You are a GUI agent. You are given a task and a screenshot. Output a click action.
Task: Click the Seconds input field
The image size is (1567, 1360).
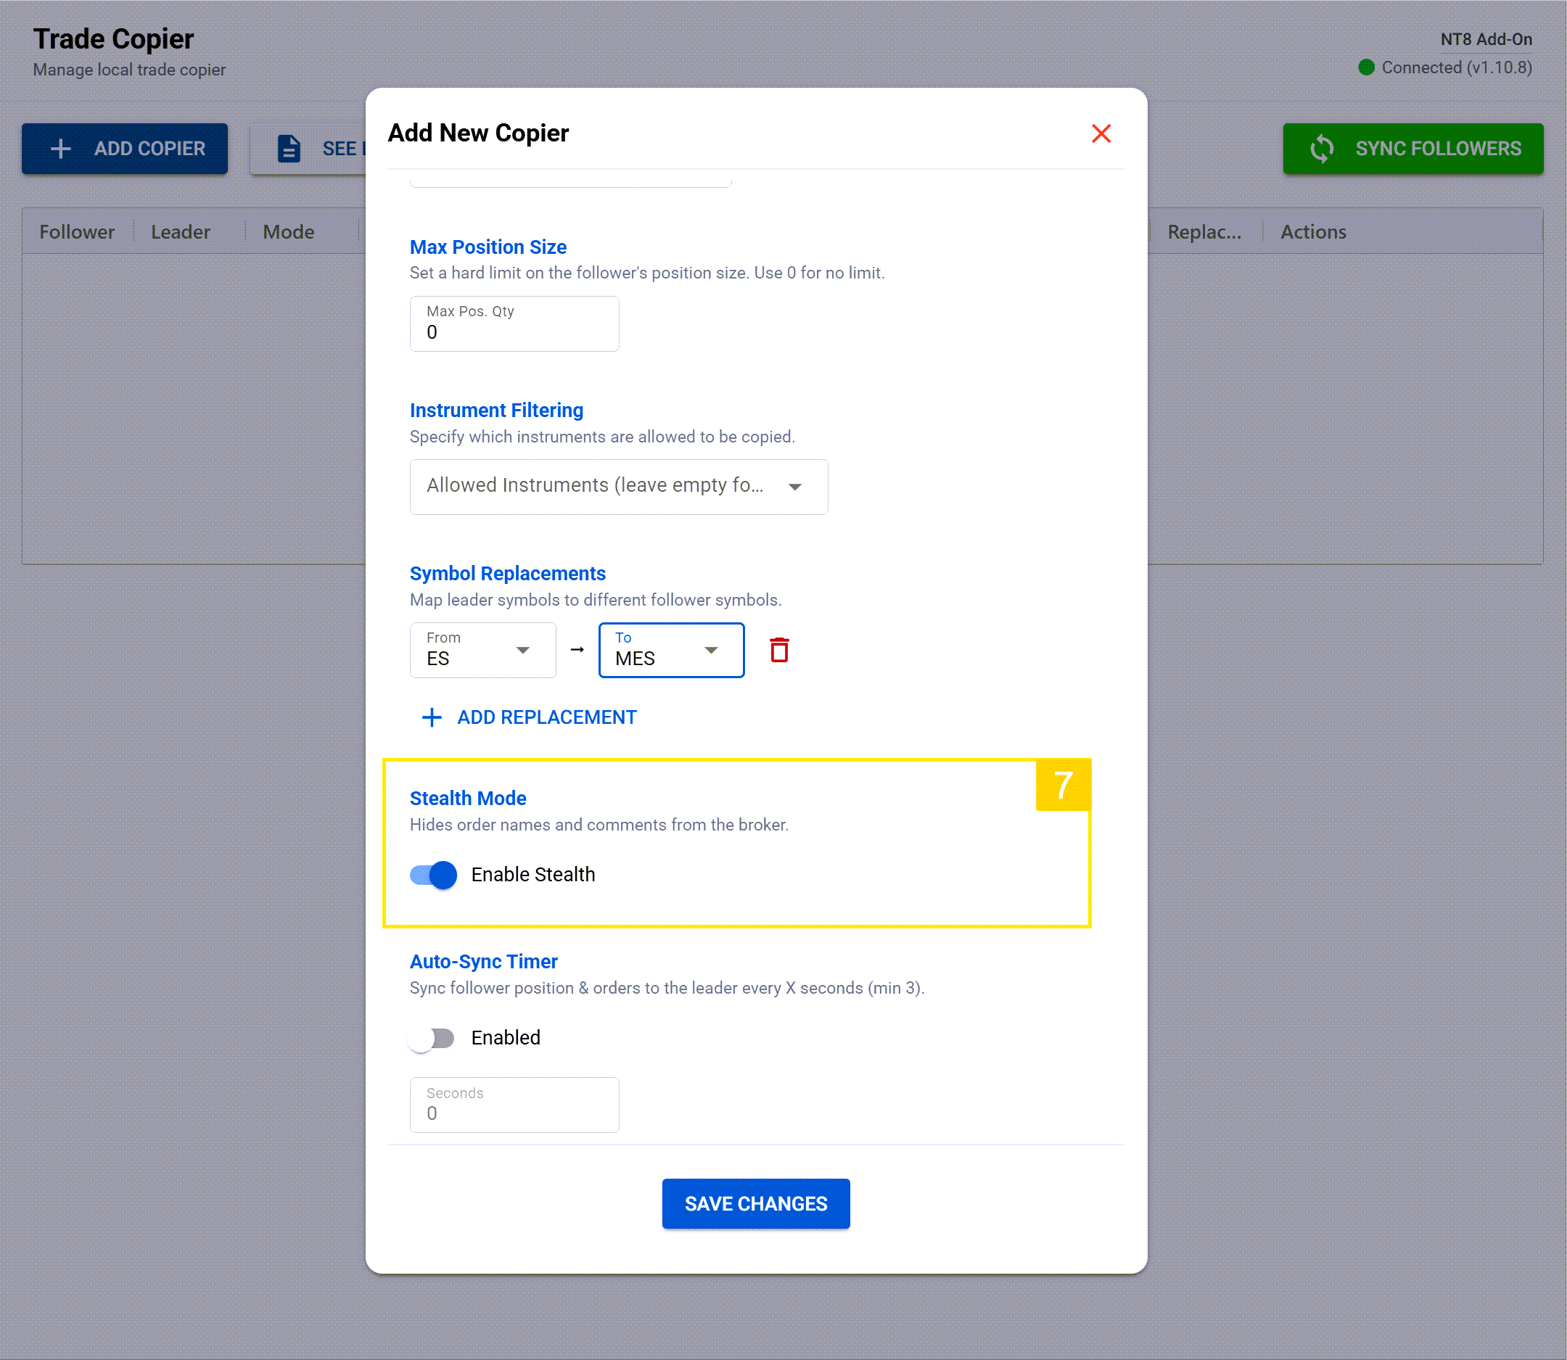[514, 1105]
